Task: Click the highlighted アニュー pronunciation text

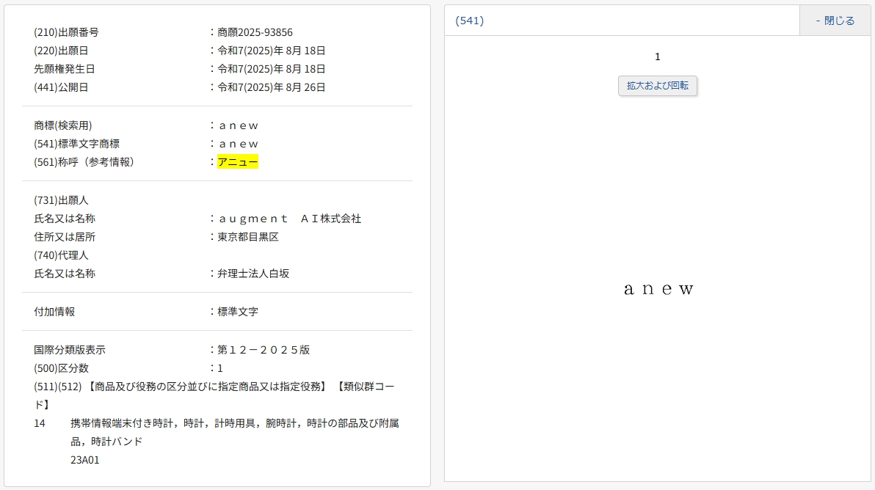Action: (238, 162)
